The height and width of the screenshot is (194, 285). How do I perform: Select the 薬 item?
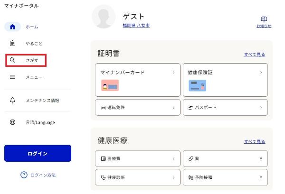[x=225, y=159]
